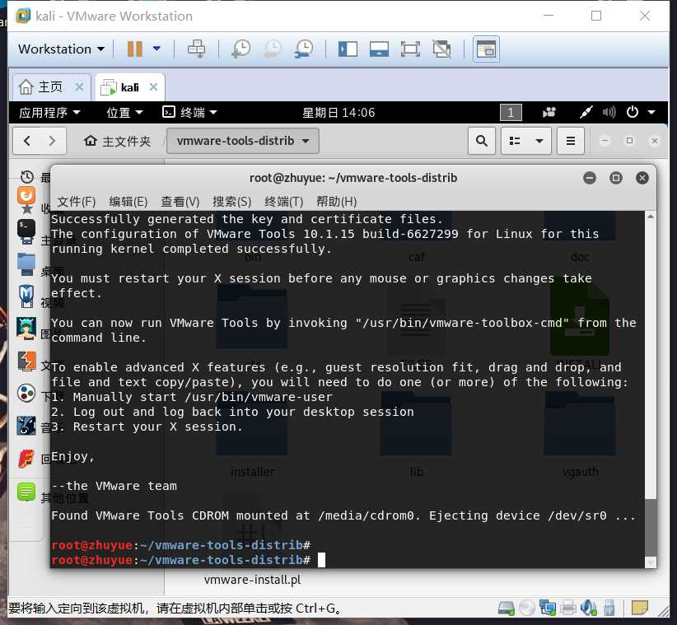Open the 终端(T) terminal menu
Screen dimensions: 677x625
(x=283, y=202)
